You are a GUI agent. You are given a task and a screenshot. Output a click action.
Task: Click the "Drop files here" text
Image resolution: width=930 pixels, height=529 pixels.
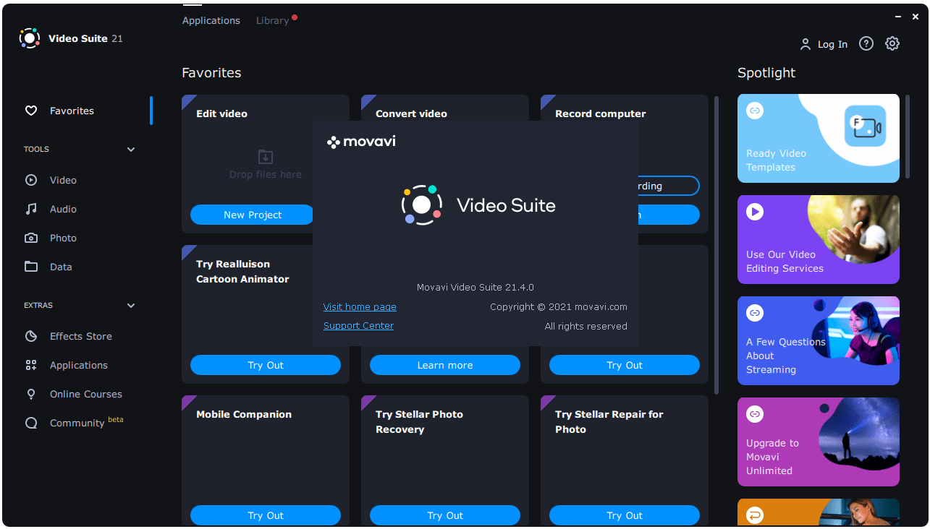coord(266,174)
